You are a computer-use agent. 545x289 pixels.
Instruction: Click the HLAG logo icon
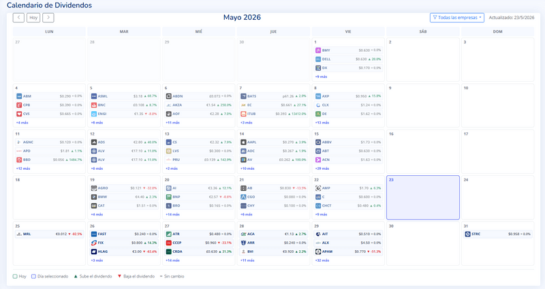(x=94, y=252)
